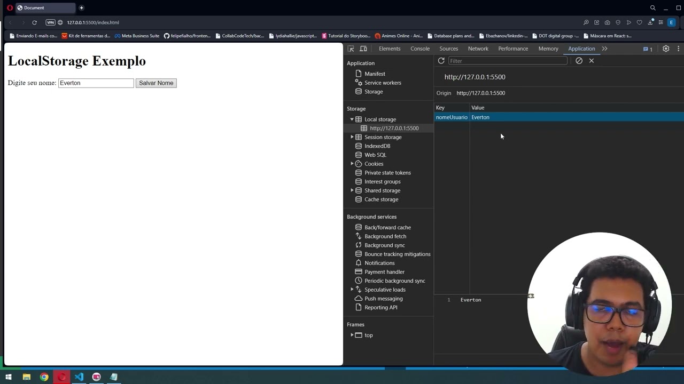The image size is (684, 384).
Task: Open the downloads icon in Opera toolbar
Action: click(x=650, y=22)
